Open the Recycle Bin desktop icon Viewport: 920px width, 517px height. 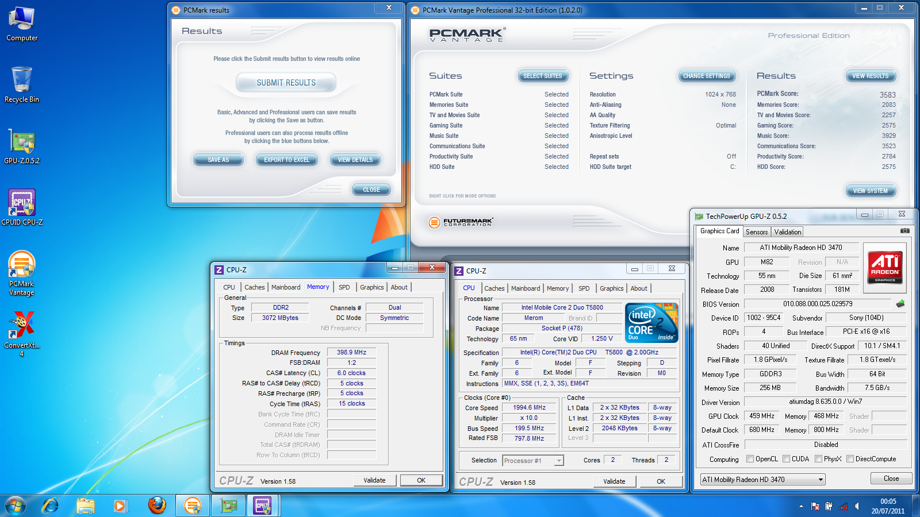[22, 84]
